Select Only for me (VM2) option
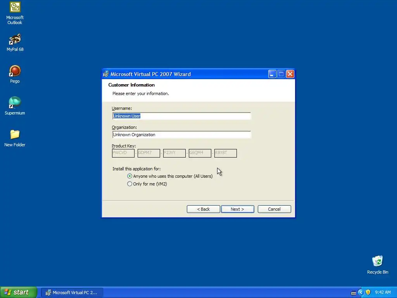 [147, 184]
